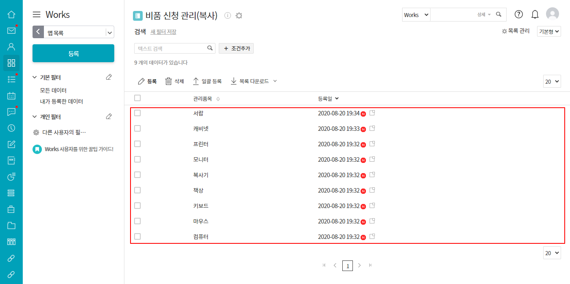Click the settings gear beside app title

pyautogui.click(x=239, y=16)
